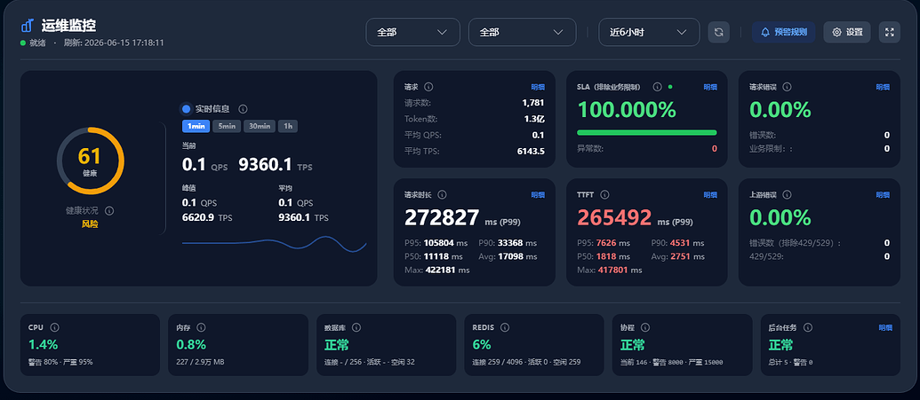Click the refresh icon button in header
The width and height of the screenshot is (920, 400).
coord(718,32)
